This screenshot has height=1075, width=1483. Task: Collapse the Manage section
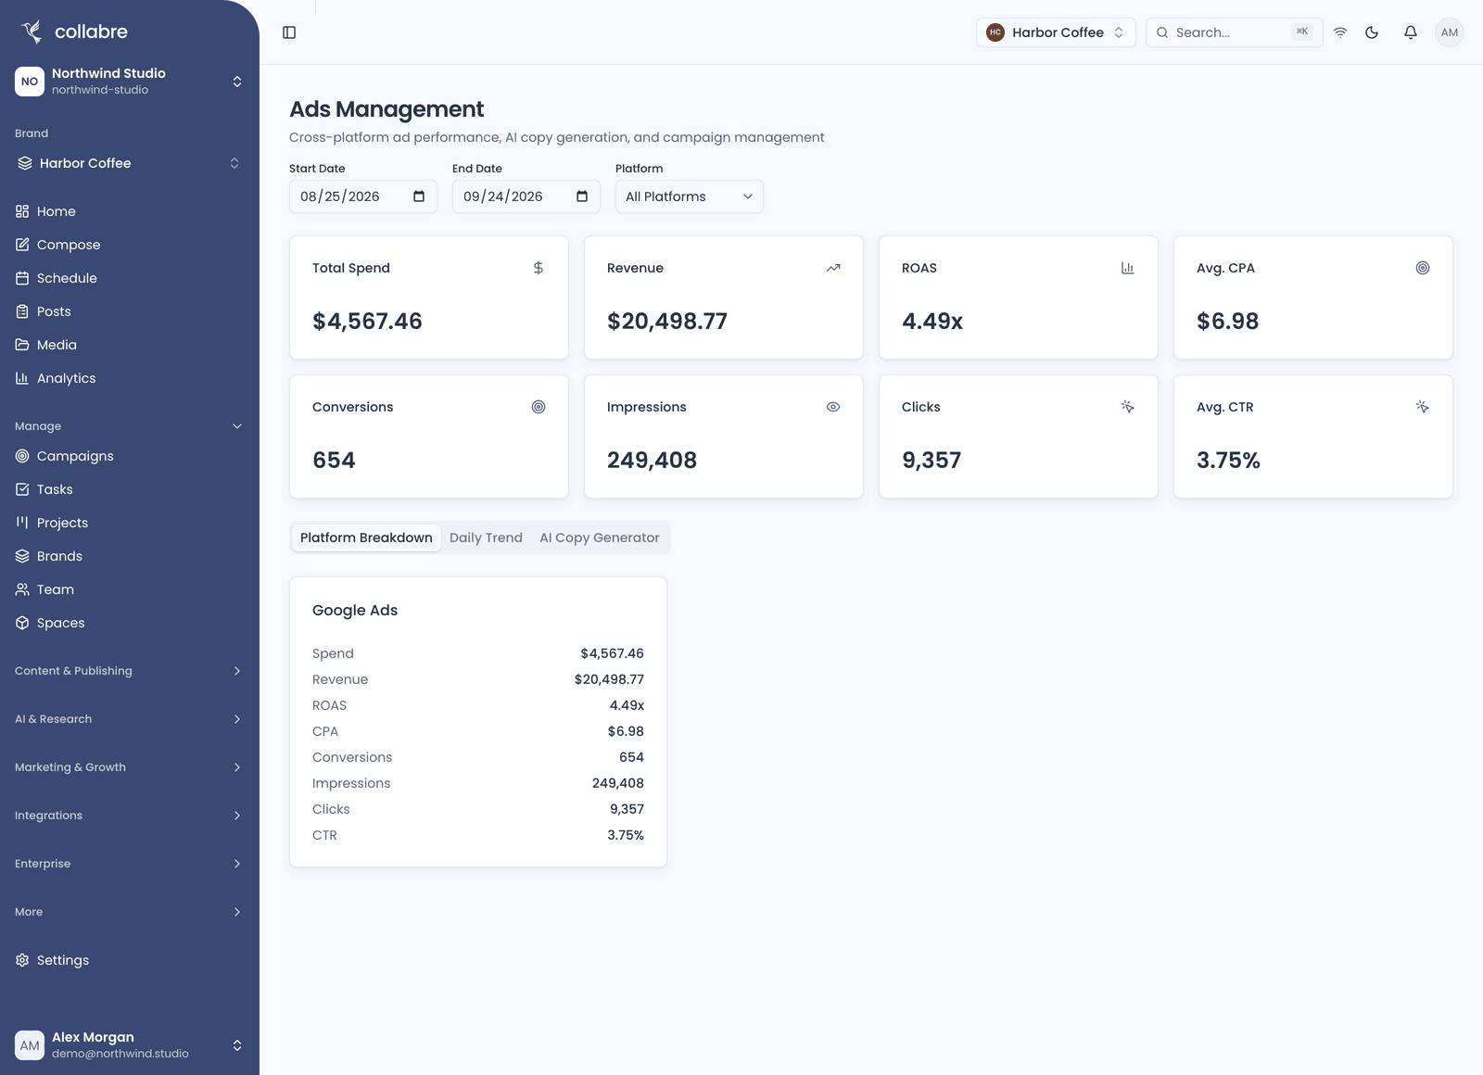tap(130, 426)
